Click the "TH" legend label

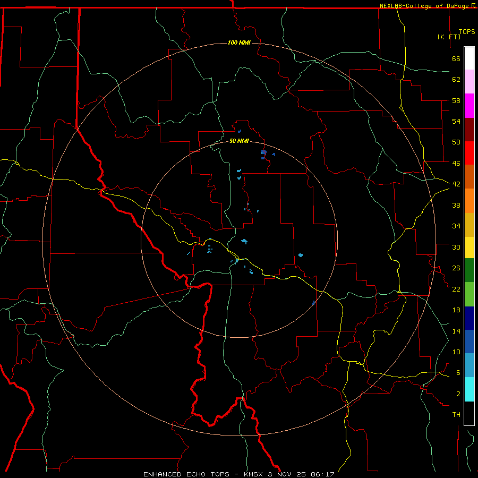[x=456, y=415]
